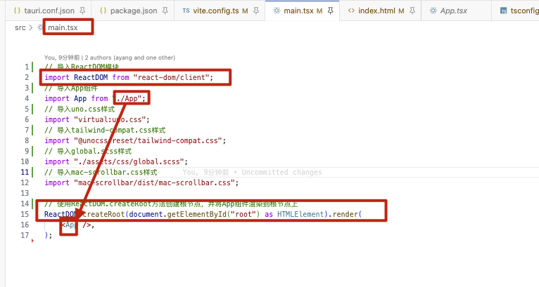Click the pin icon on package.json tab
The height and width of the screenshot is (287, 539).
click(165, 11)
